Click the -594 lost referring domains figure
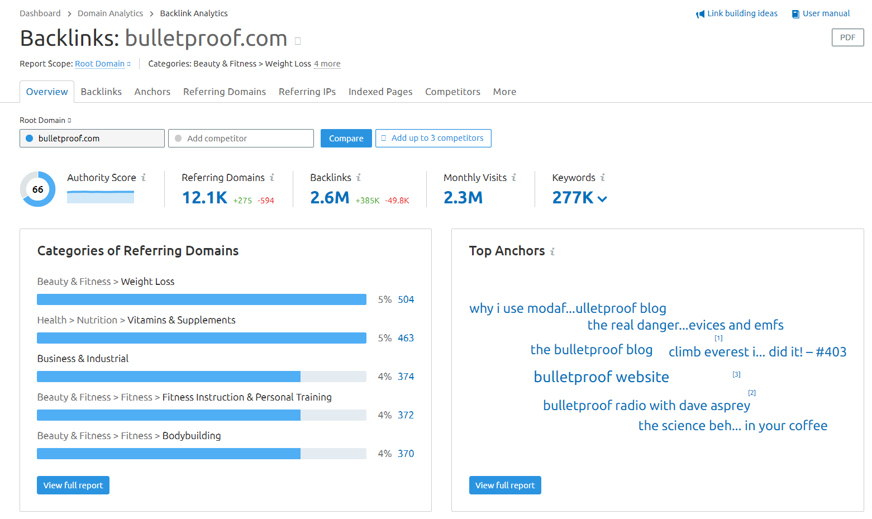The height and width of the screenshot is (519, 872). pos(266,201)
